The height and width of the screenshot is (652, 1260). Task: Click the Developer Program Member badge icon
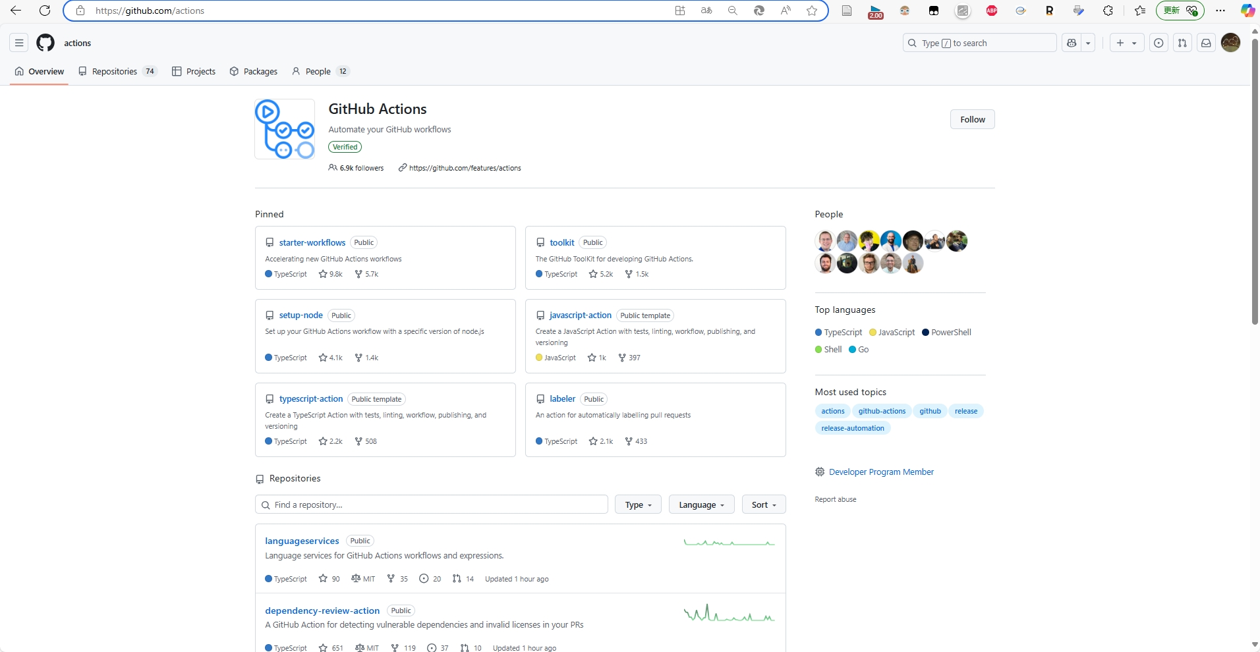(x=820, y=472)
